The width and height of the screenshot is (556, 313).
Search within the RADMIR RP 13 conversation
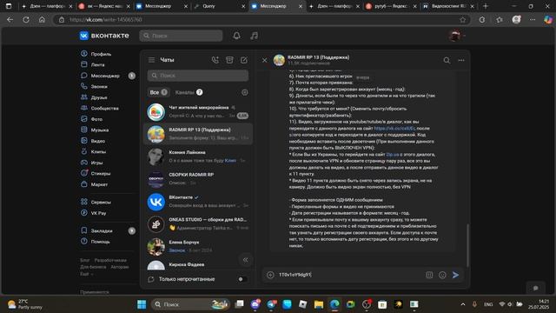click(x=447, y=60)
